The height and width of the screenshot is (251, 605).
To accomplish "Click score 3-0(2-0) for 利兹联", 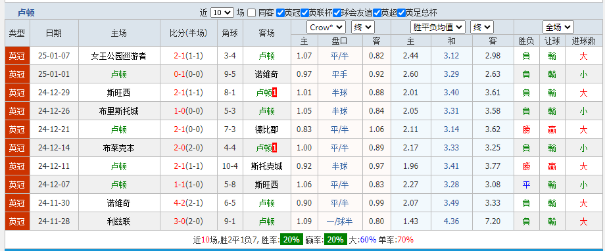I will (188, 221).
